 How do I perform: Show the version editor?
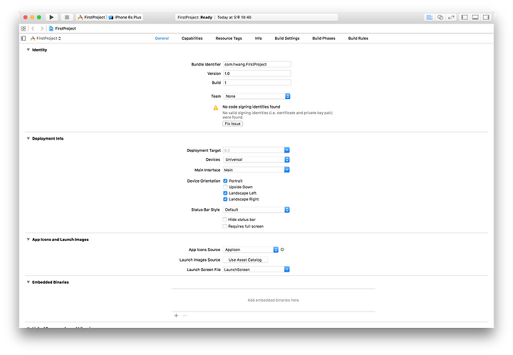[x=451, y=17]
